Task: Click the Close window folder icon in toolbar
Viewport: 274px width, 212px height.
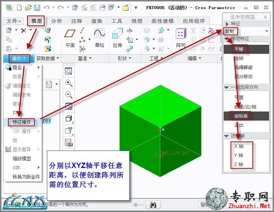Action: pyautogui.click(x=125, y=8)
